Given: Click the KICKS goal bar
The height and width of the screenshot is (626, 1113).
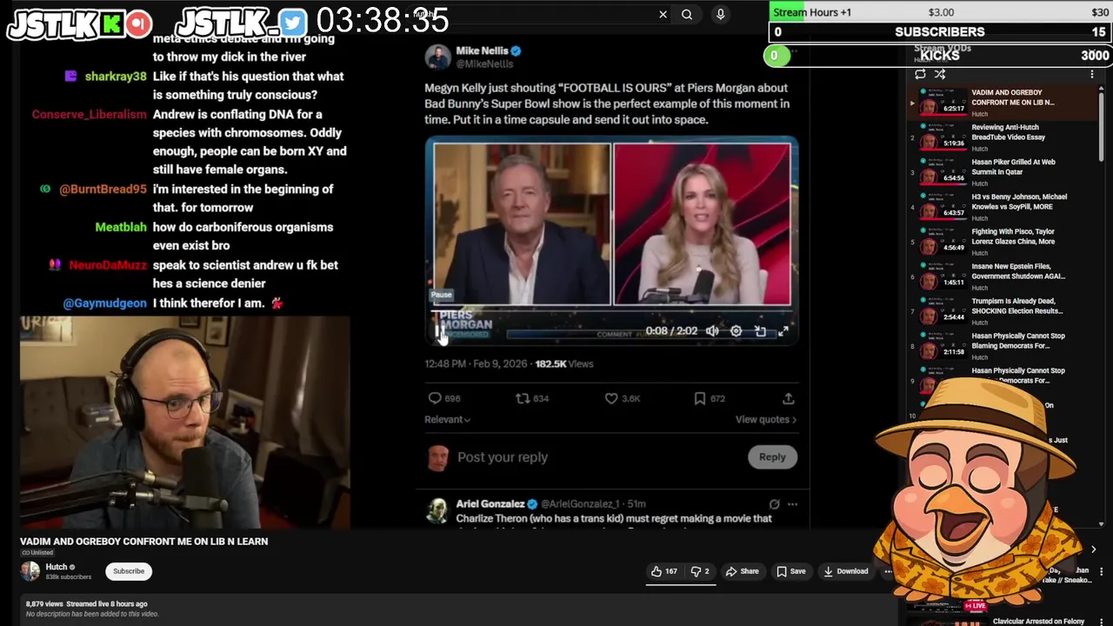Looking at the screenshot, I should tap(938, 56).
